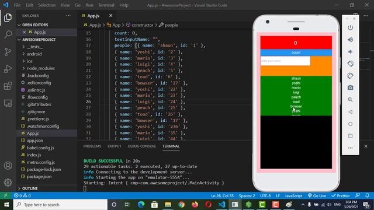Image resolution: width=374 pixels, height=210 pixels.
Task: Click UTF-8 encoding selector
Action: 265,196
